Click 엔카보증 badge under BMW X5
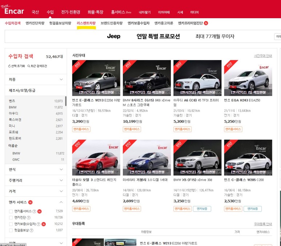 pos(202,209)
